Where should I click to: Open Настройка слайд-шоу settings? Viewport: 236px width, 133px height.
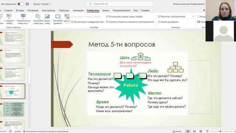[38, 19]
